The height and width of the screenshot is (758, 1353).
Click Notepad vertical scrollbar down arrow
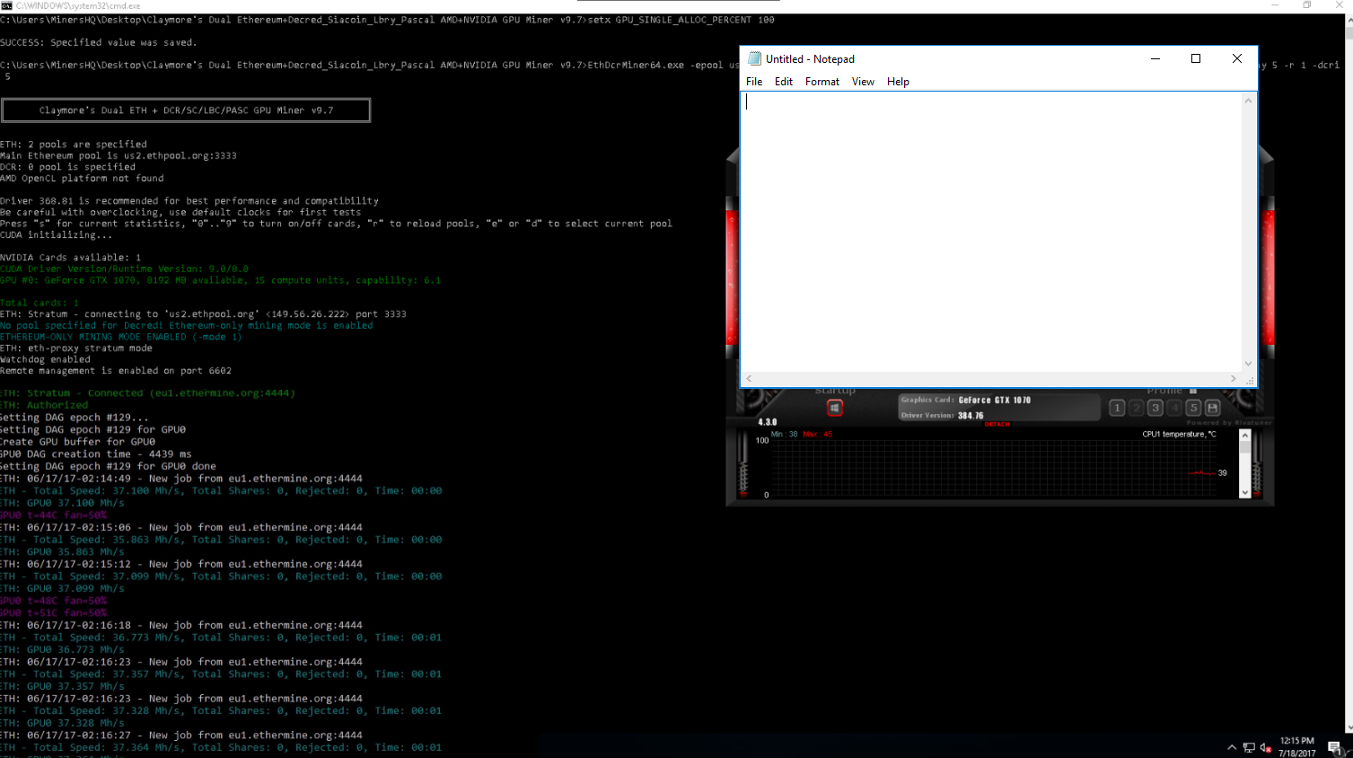1248,364
